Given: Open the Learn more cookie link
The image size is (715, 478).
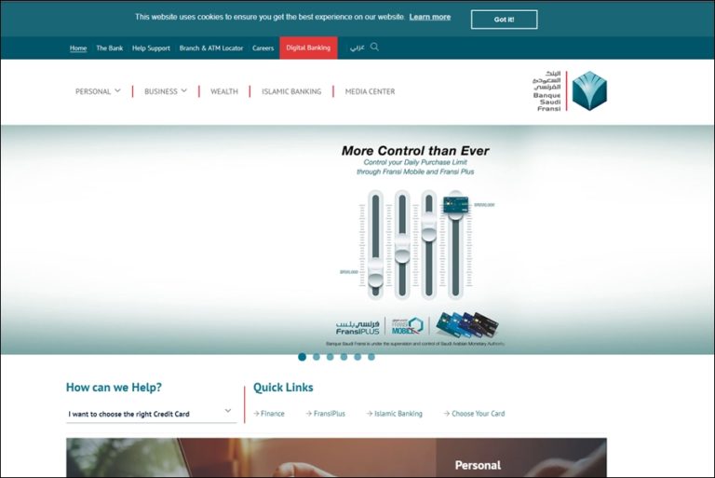Looking at the screenshot, I should 429,18.
